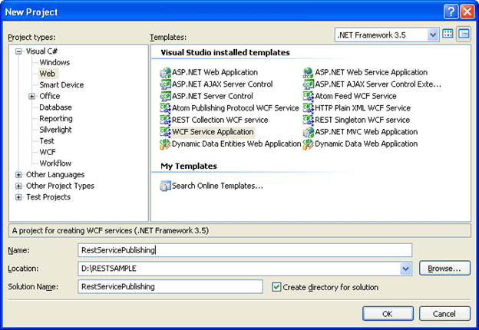Viewport: 479px width, 330px height.
Task: Select Dynamic Data Web Application icon
Action: pyautogui.click(x=309, y=144)
